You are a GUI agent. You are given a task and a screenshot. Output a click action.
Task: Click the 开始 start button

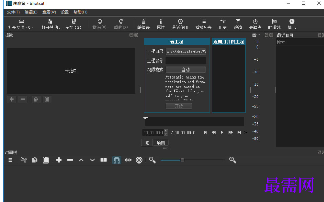[x=179, y=106]
